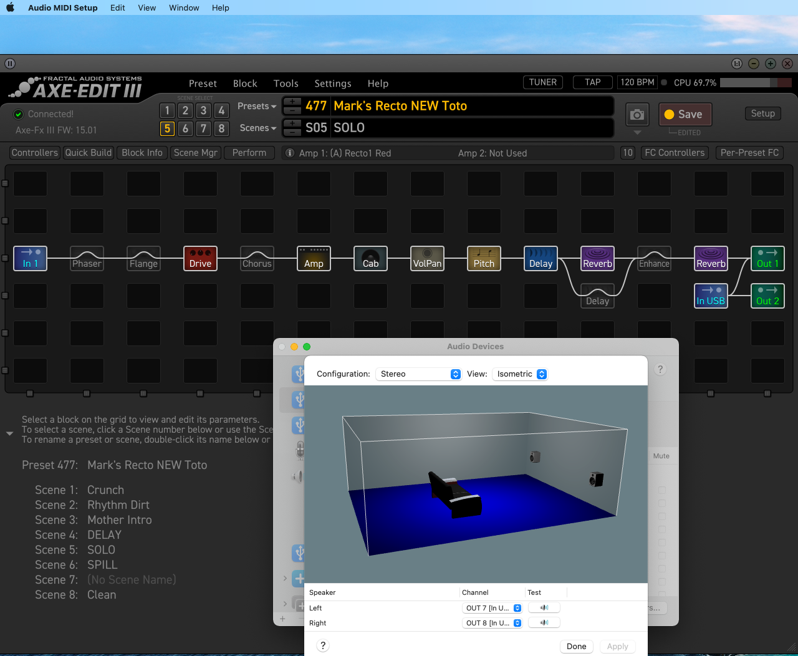The image size is (798, 656).
Task: Select the Reverb block next to Out 1
Action: pos(711,258)
